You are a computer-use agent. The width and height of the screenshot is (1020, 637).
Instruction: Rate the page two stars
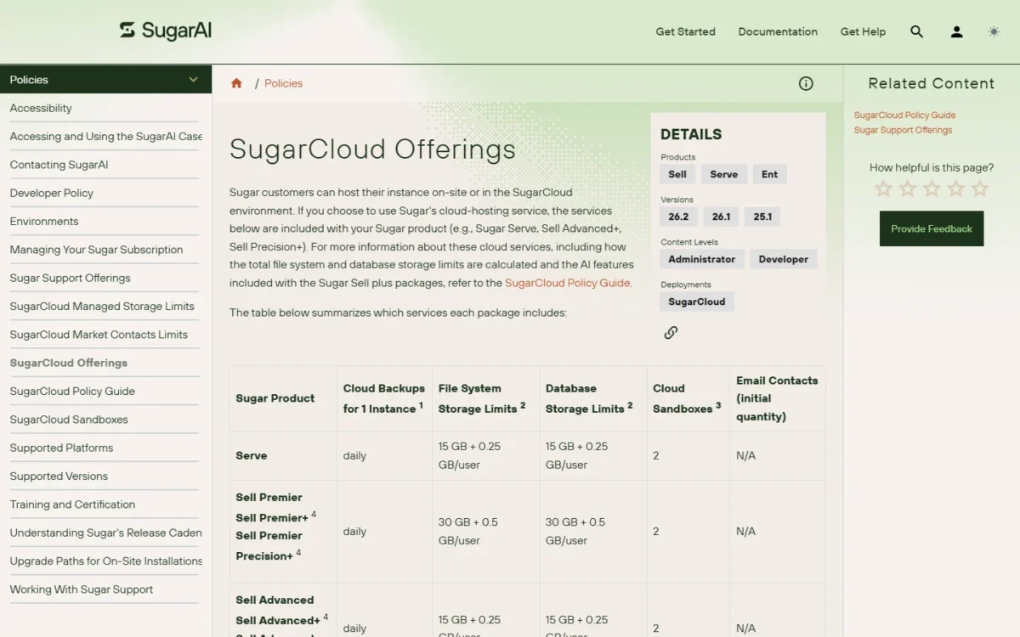(x=908, y=189)
